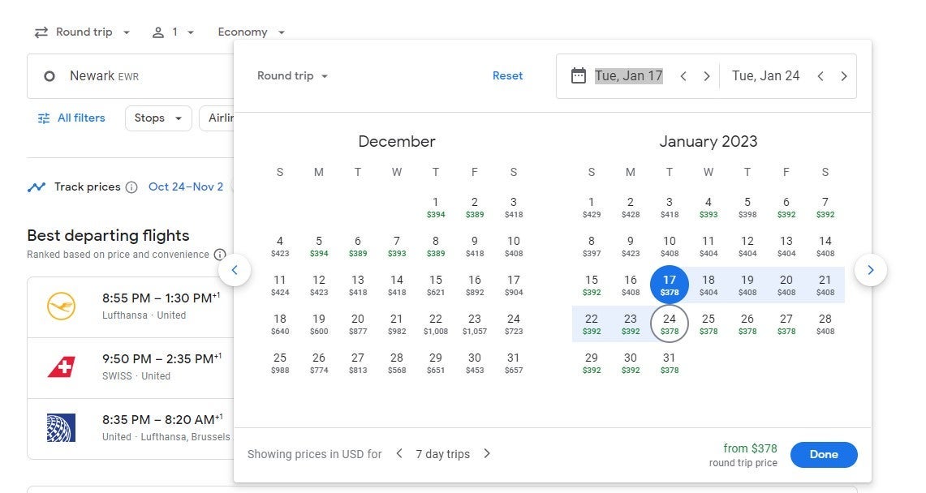926x493 pixels.
Task: Open Round trip dropdown in calendar popup
Action: tap(293, 76)
